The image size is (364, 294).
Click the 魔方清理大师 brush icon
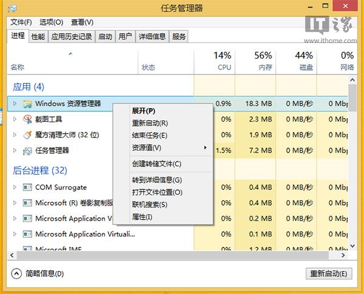point(27,135)
